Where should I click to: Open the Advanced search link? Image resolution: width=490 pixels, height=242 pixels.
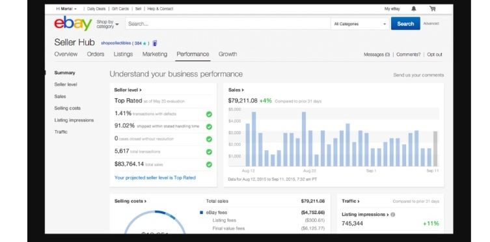tap(431, 23)
